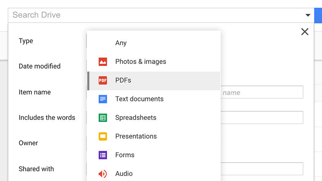The width and height of the screenshot is (322, 181).
Task: Click the Shared with input box
Action: [262, 169]
